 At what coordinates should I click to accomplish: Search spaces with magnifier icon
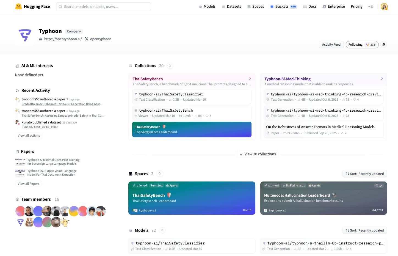(x=160, y=174)
